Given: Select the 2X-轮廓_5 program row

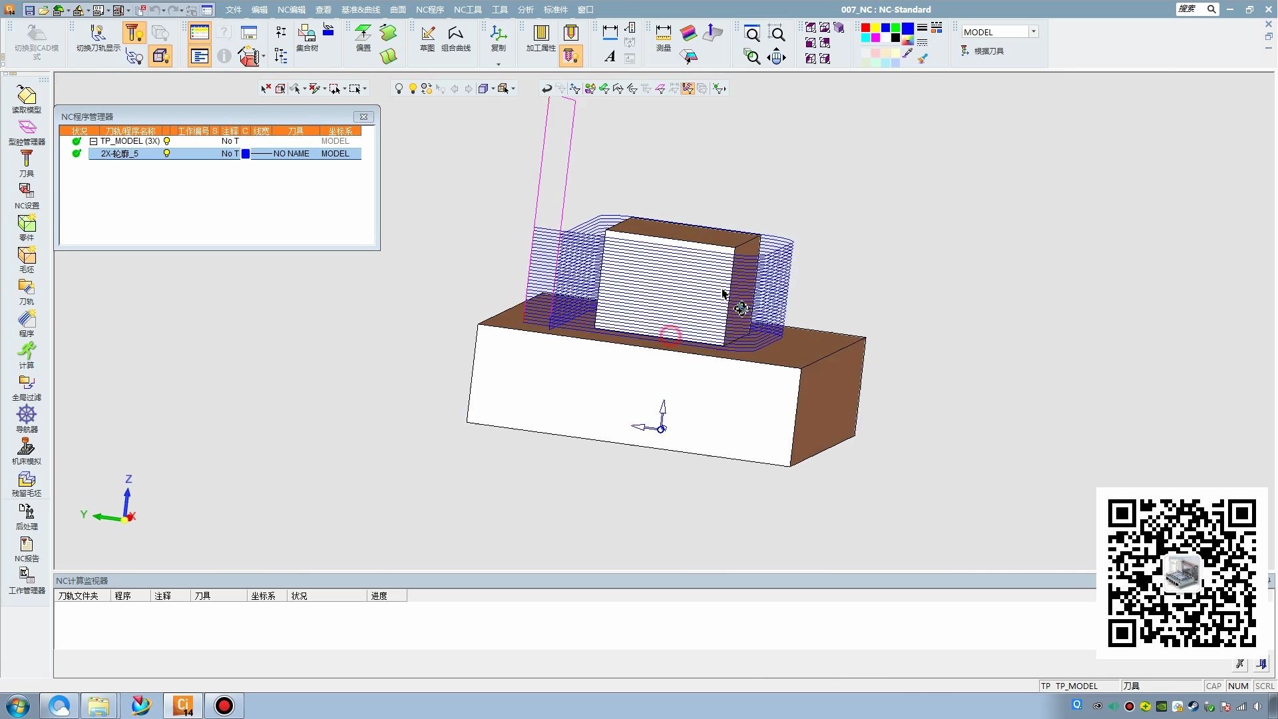Looking at the screenshot, I should (120, 154).
